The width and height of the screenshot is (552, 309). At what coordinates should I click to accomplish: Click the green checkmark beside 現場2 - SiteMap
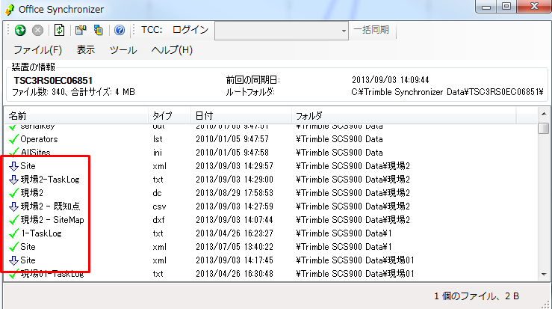point(13,220)
